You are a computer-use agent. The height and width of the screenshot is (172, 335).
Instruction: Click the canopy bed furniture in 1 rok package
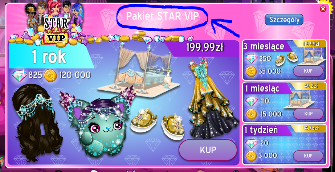[138, 69]
